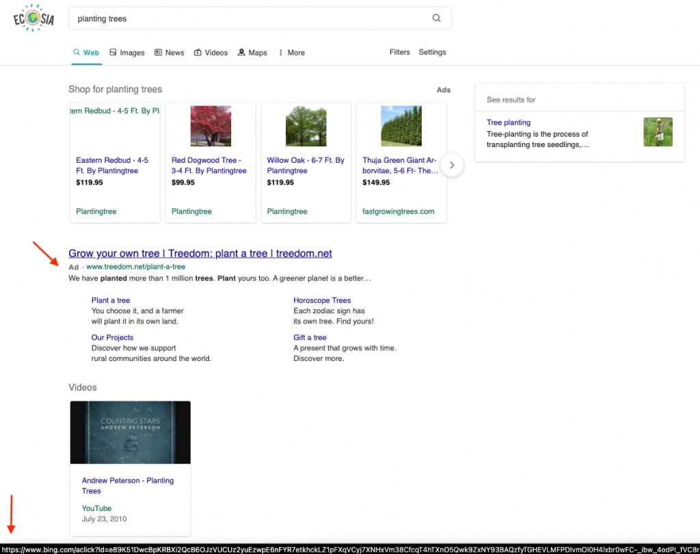This screenshot has height=554, width=700.
Task: Open Plant a tree sitelink
Action: pos(111,300)
